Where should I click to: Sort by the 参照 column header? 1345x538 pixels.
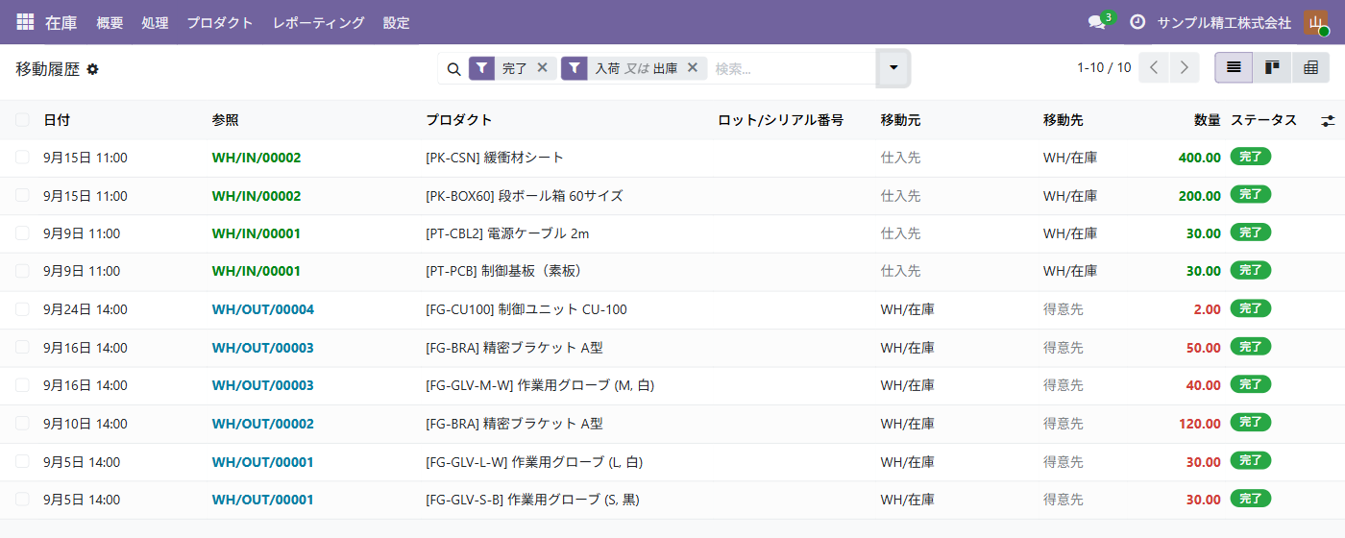click(226, 120)
